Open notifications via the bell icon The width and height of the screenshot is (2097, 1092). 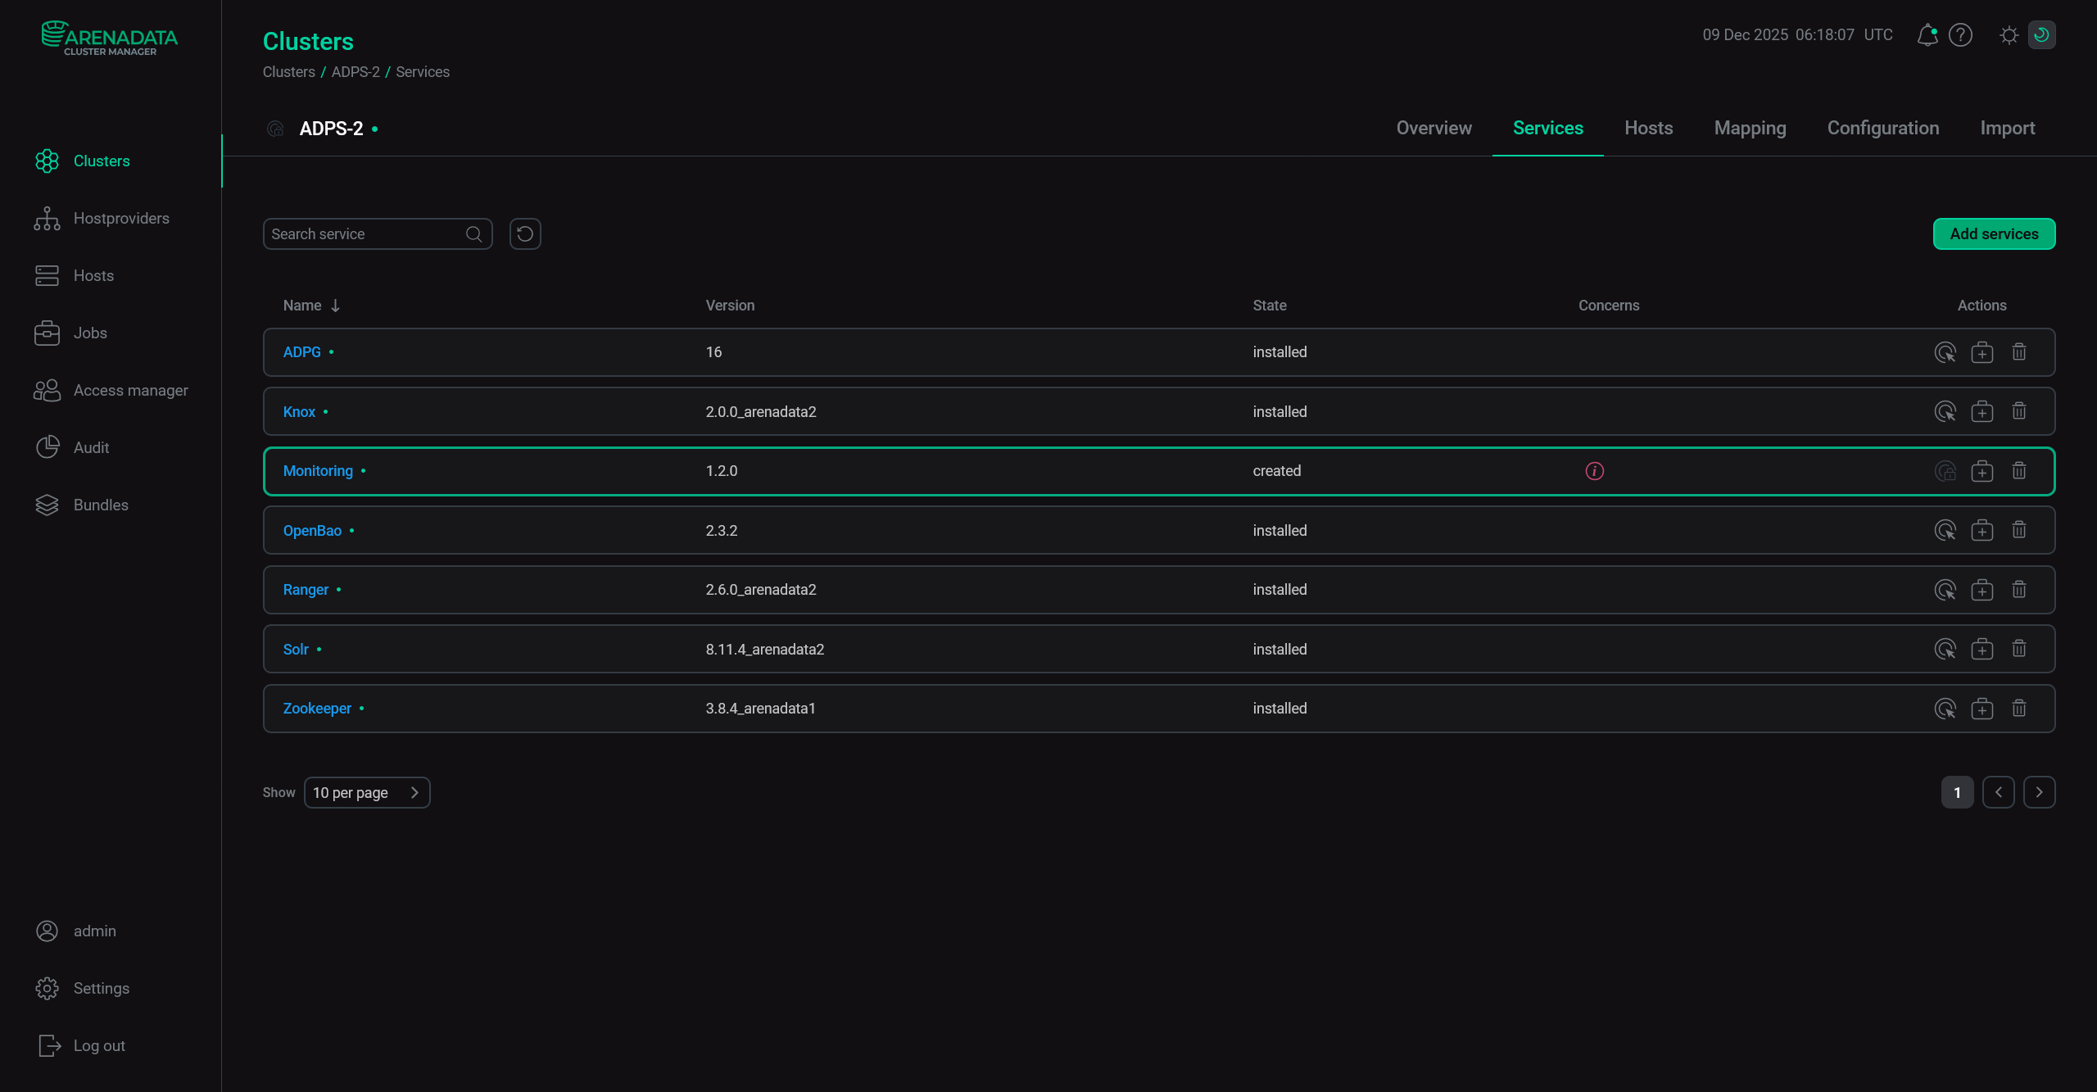pos(1927,34)
